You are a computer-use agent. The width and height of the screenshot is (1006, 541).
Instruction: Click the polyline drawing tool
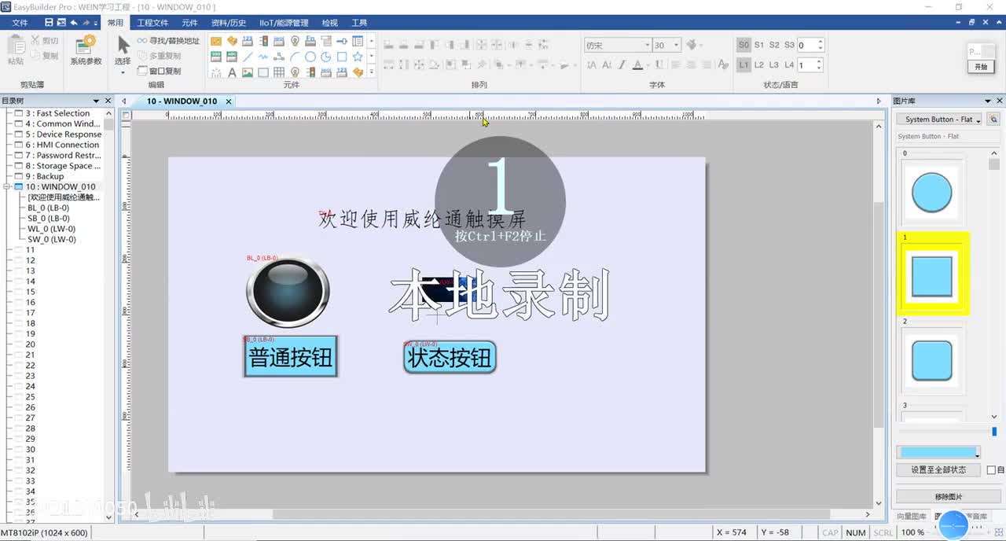pyautogui.click(x=263, y=57)
